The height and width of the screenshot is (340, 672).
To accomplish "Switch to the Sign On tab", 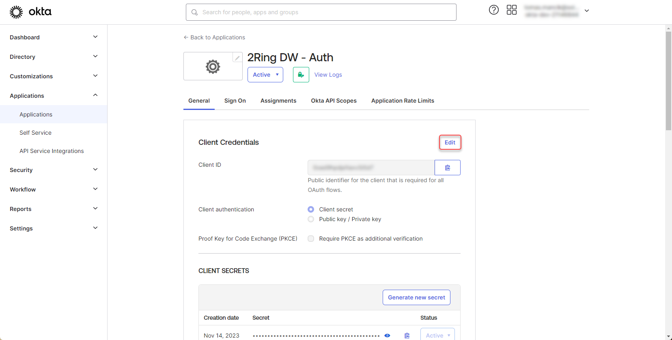I will (235, 101).
